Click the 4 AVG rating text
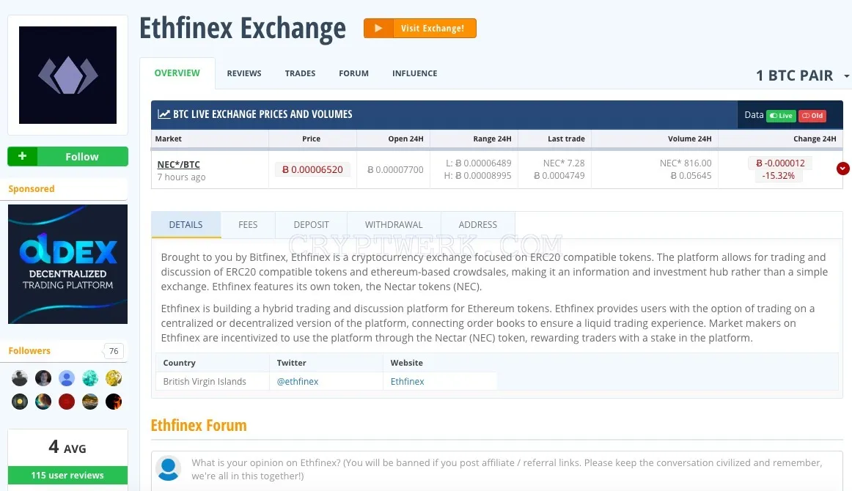 [67, 448]
